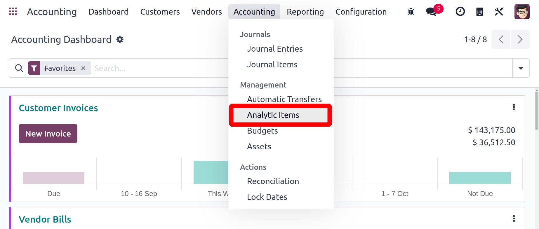Viewport: 539px width, 229px height.
Task: Click the debug bug icon
Action: [x=411, y=12]
